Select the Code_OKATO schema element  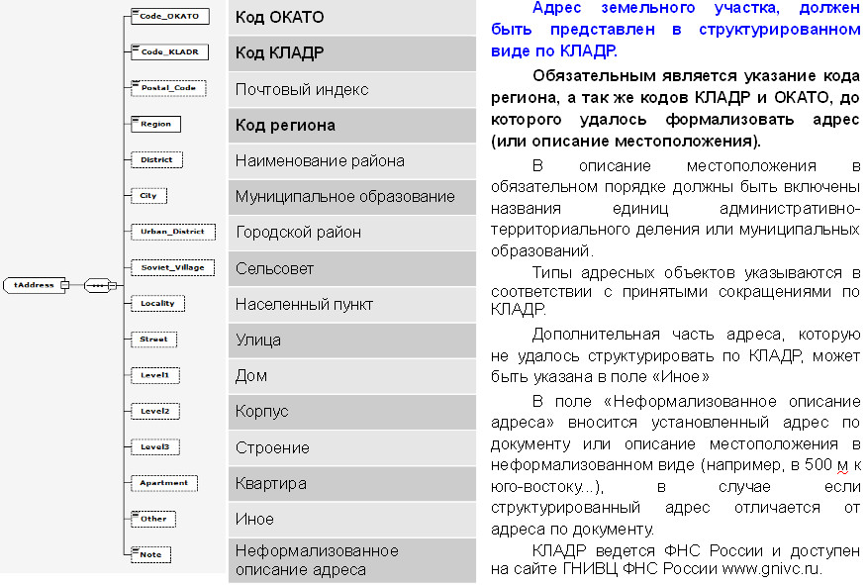click(170, 16)
